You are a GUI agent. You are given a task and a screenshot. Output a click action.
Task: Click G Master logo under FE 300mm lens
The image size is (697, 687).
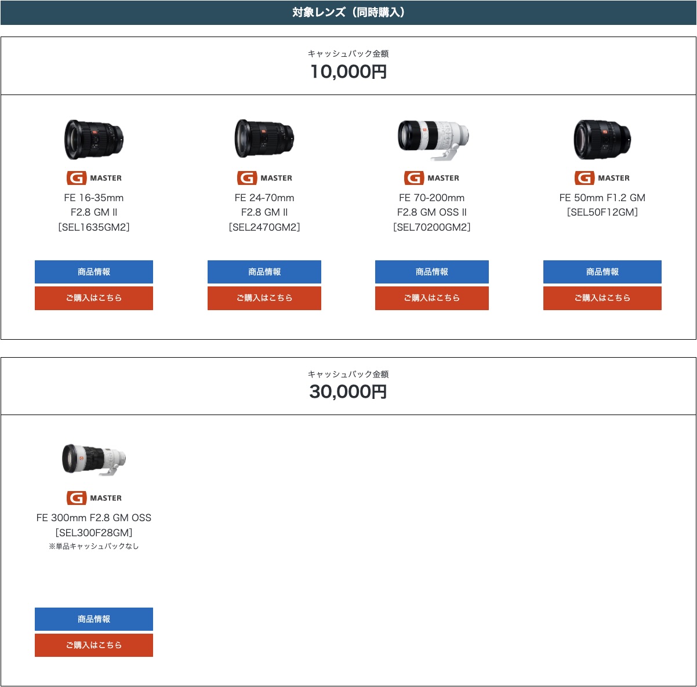pyautogui.click(x=94, y=498)
